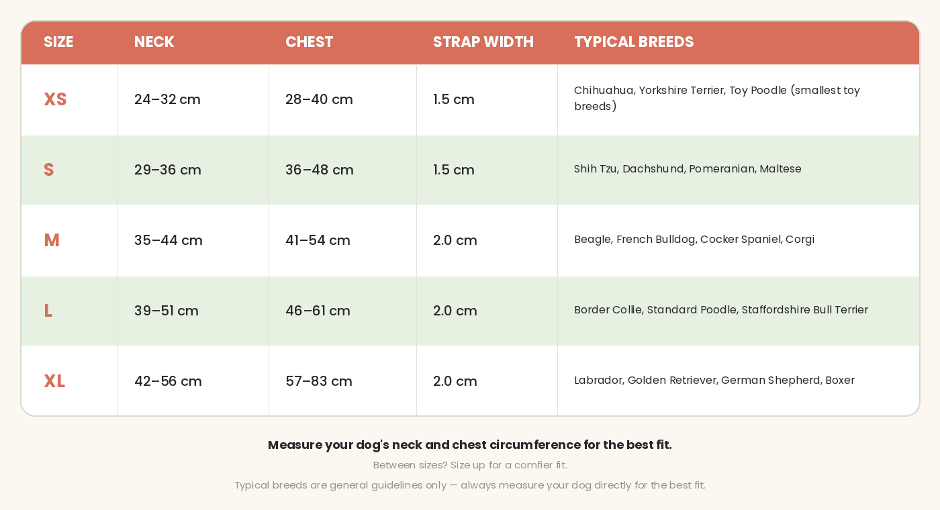Choose the M size label
The image size is (940, 510).
tap(52, 240)
